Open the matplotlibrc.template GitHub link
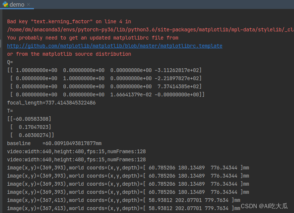 pyautogui.click(x=114, y=46)
